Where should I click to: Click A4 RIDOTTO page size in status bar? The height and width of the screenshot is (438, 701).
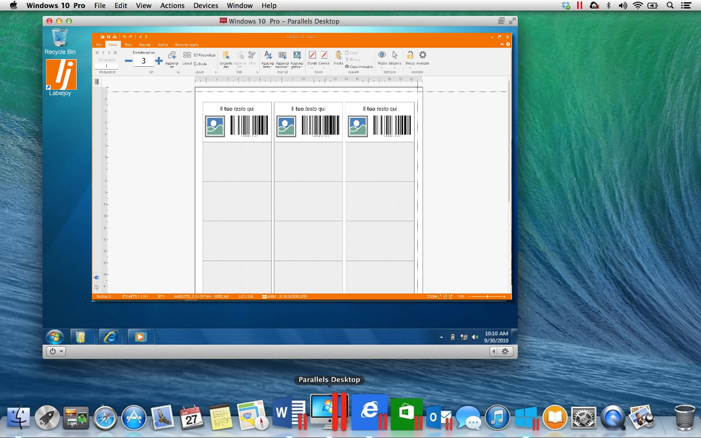pyautogui.click(x=201, y=296)
